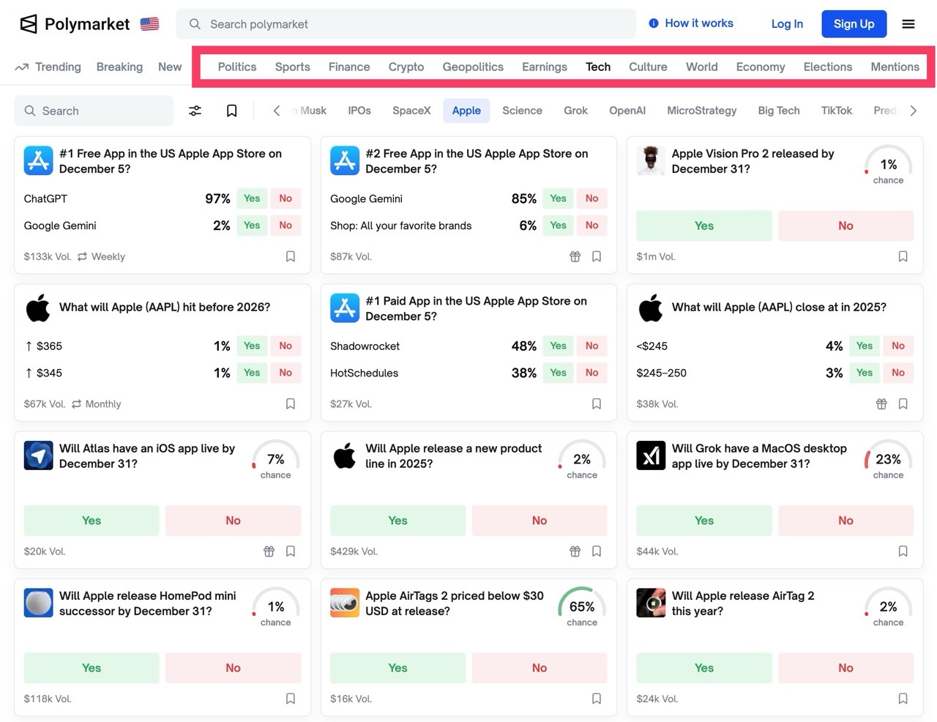Click the Polymarket logo icon
This screenshot has width=937, height=722.
[x=29, y=24]
